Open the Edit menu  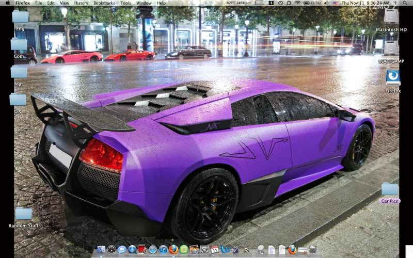coord(51,3)
